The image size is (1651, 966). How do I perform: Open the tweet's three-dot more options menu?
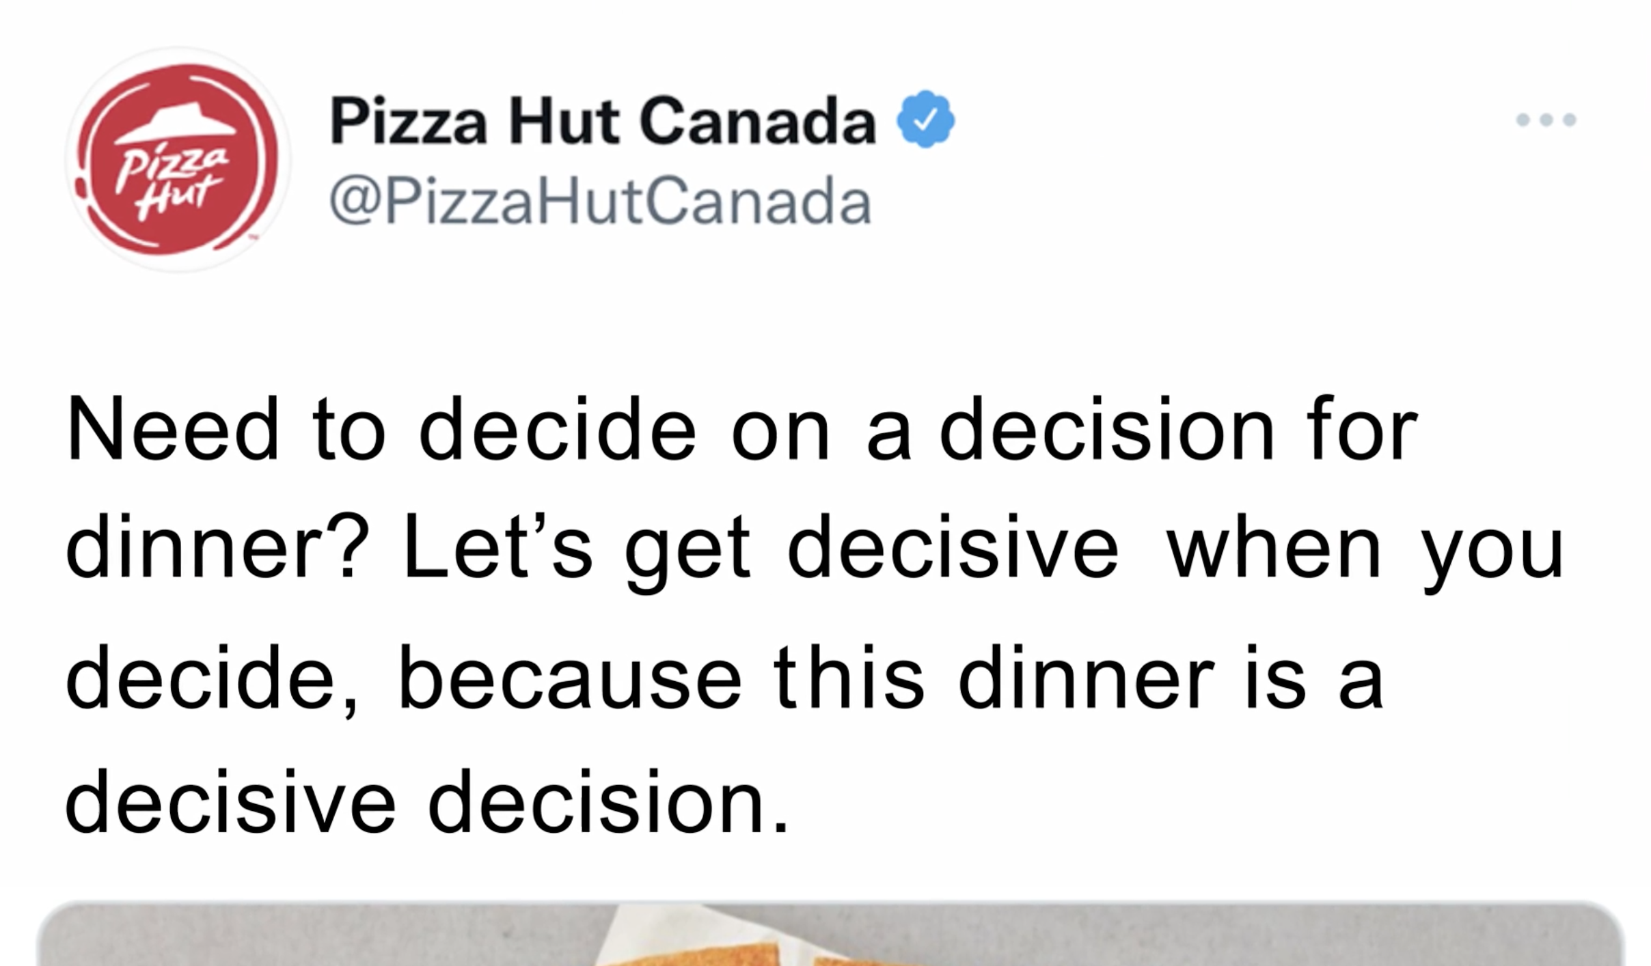[1546, 120]
